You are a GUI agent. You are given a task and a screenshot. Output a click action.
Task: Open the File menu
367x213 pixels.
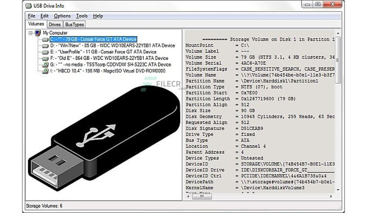31,16
